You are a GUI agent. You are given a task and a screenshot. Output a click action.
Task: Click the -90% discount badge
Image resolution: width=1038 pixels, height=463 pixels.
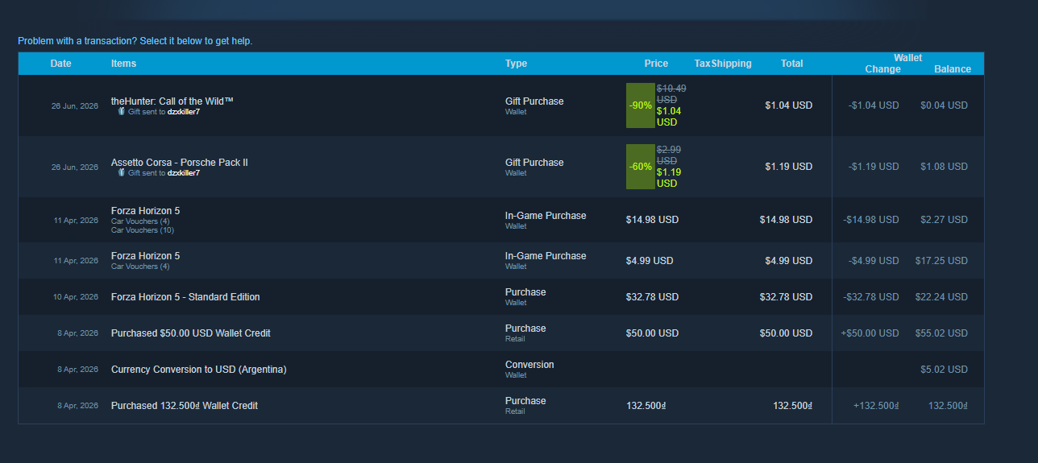[x=641, y=105]
